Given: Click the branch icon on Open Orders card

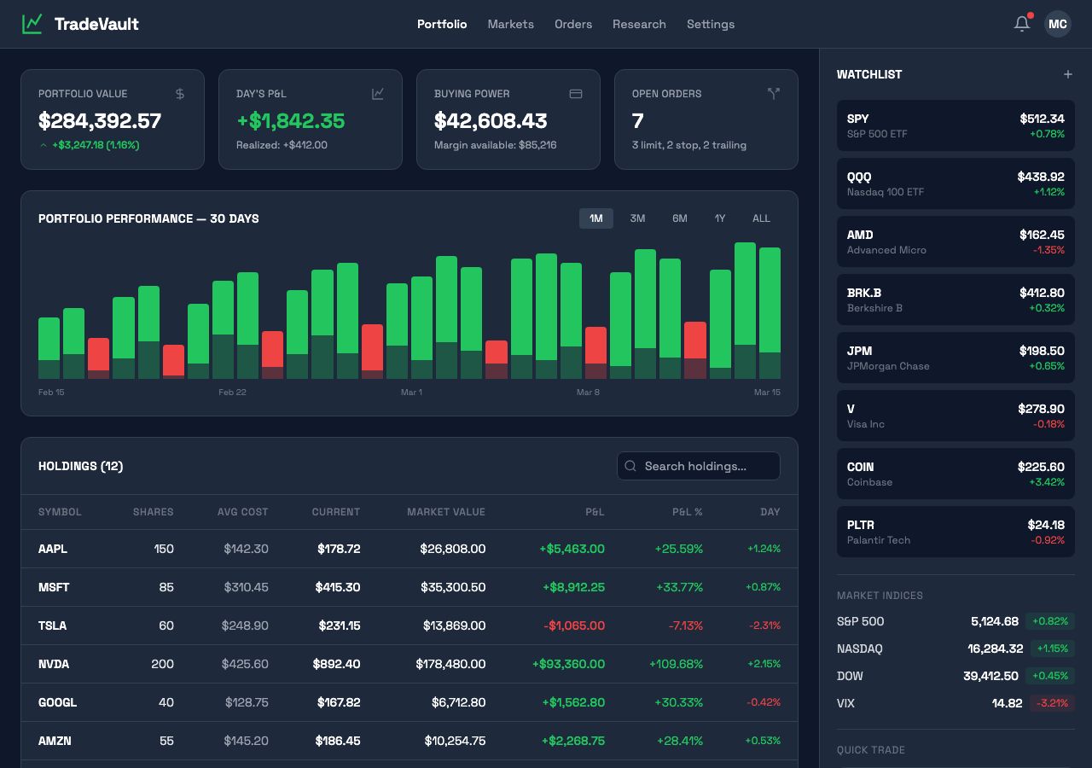Looking at the screenshot, I should 774,94.
